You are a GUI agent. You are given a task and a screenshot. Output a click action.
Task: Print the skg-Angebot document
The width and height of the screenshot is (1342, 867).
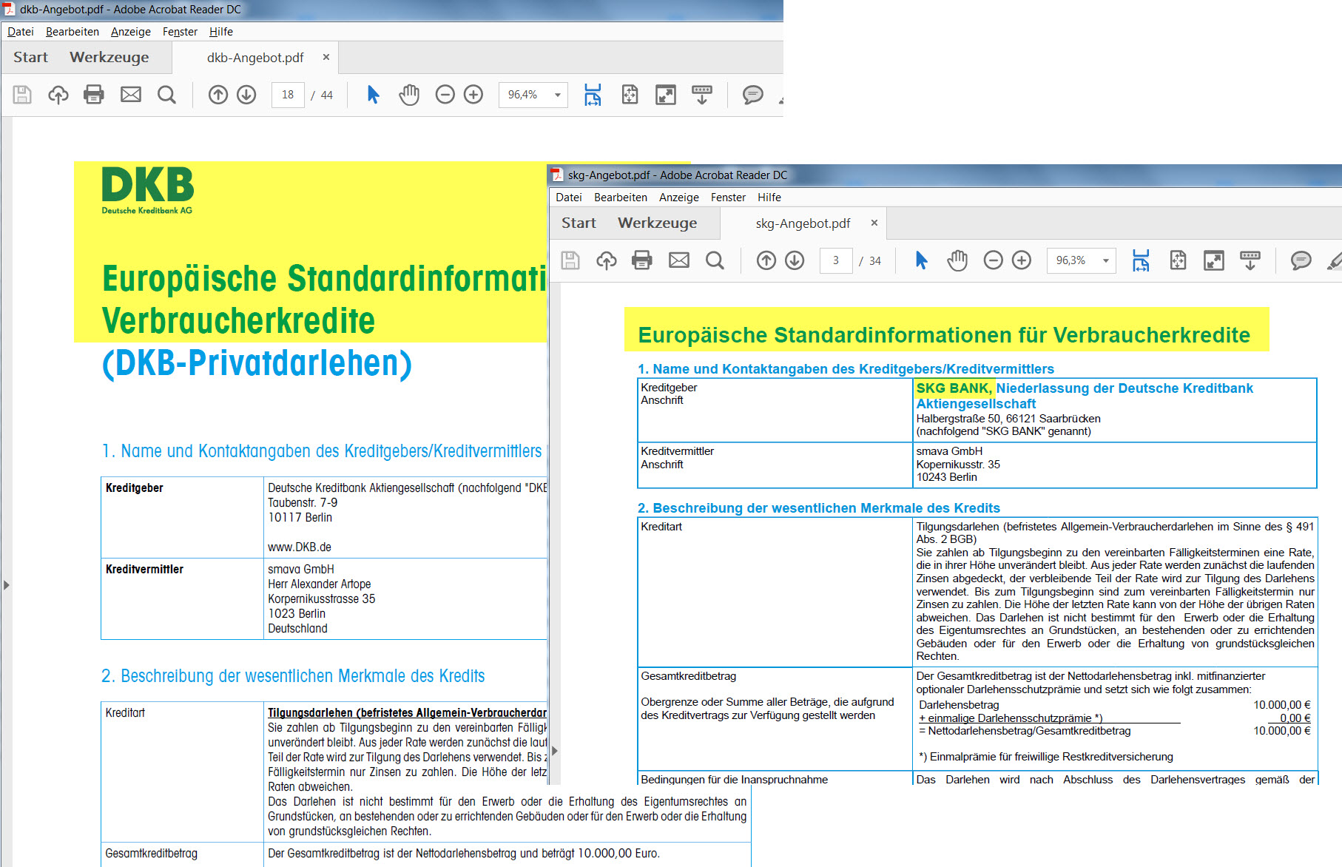pyautogui.click(x=642, y=260)
